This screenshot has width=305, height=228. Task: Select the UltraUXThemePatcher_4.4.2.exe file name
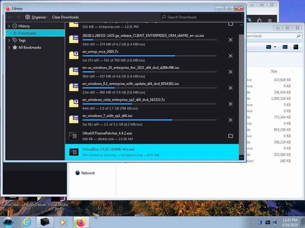pos(107,133)
